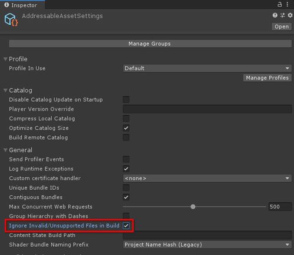The image size is (294, 255).
Task: Open the settings gear icon
Action: point(290,15)
